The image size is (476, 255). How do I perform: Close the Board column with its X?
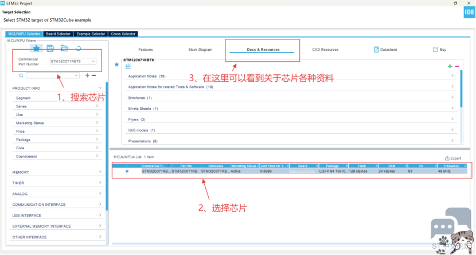(317, 166)
